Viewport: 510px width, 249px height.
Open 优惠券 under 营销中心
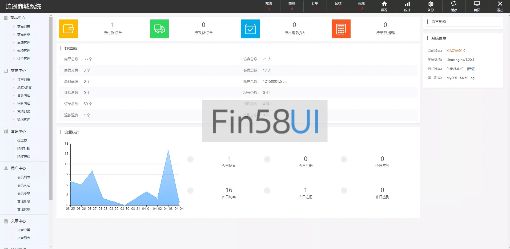[x=22, y=140]
